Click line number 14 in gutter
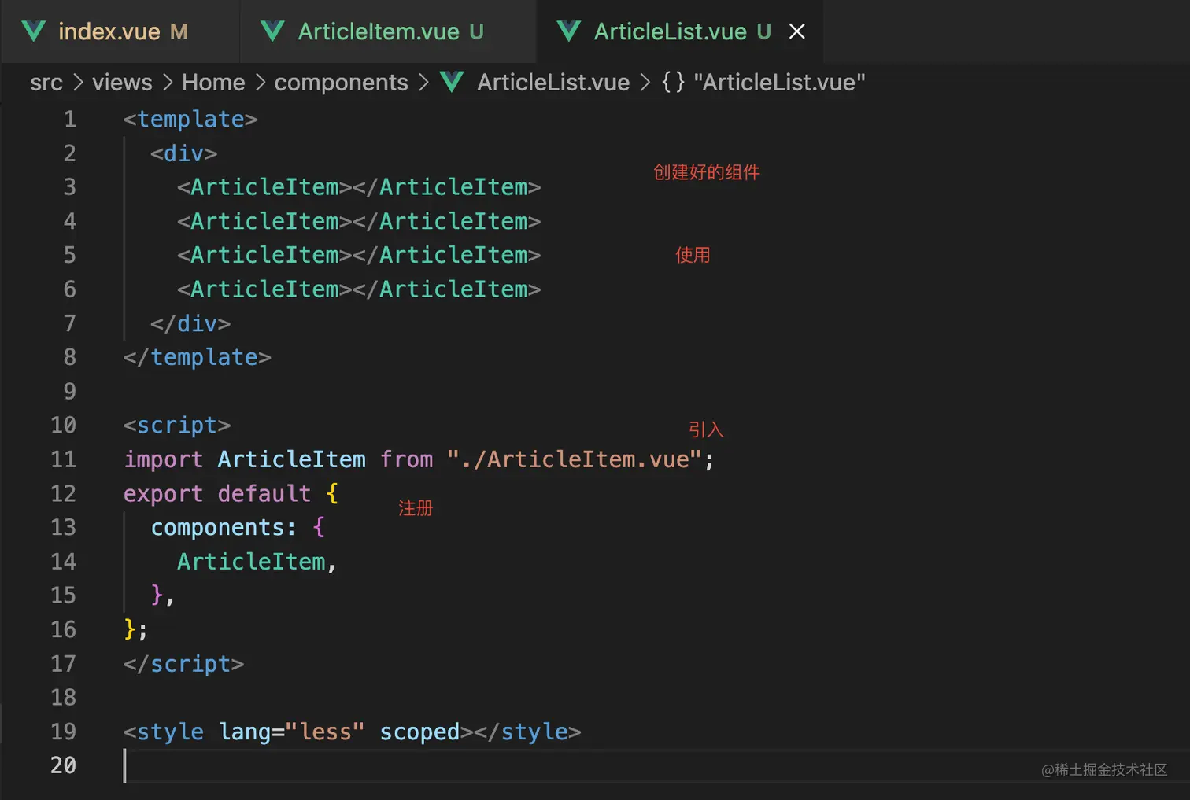The width and height of the screenshot is (1190, 800). pos(64,562)
